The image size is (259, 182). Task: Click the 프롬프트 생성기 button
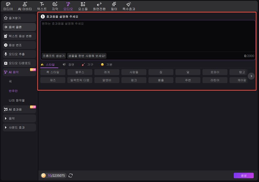54,56
